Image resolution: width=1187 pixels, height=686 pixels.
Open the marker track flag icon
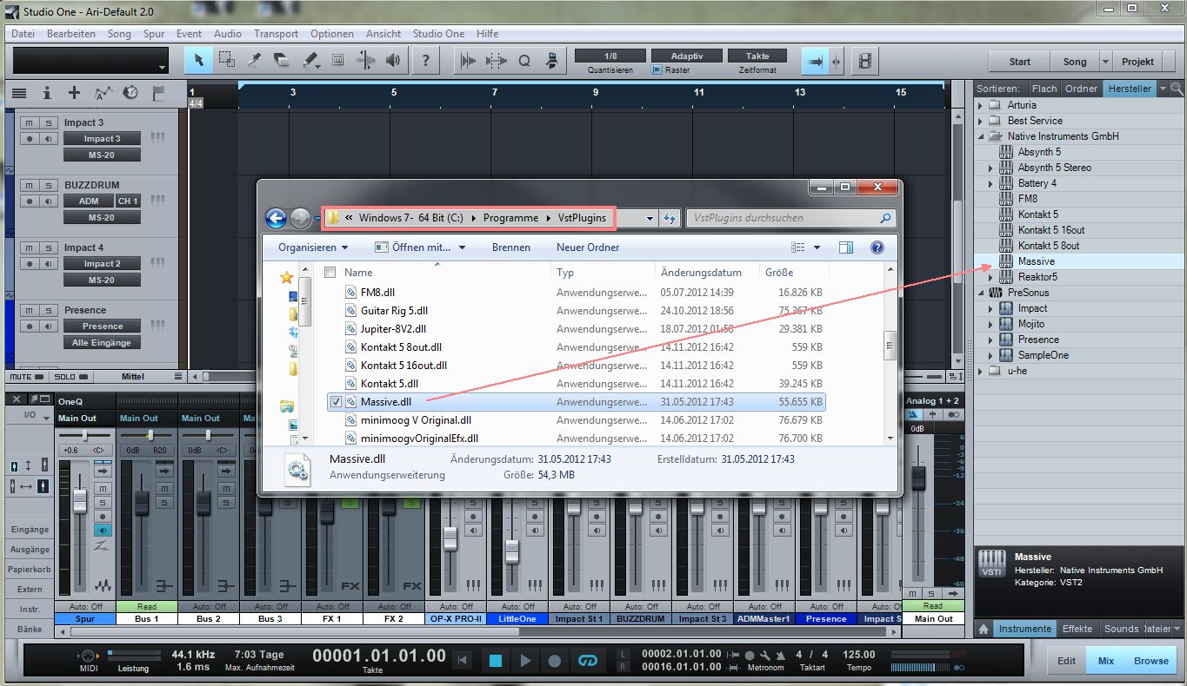tap(158, 93)
